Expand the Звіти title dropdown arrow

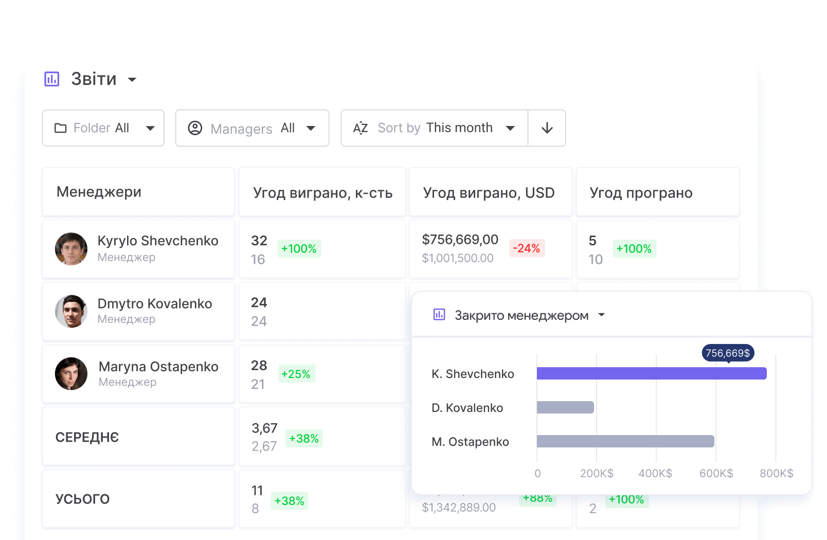pos(132,80)
